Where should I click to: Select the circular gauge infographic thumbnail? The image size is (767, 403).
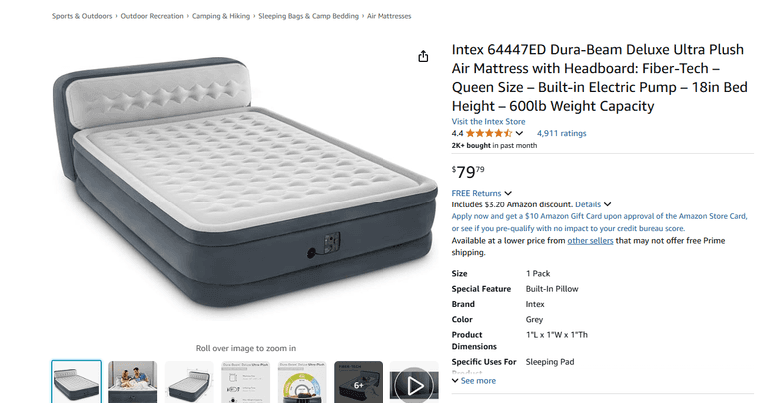pos(302,382)
